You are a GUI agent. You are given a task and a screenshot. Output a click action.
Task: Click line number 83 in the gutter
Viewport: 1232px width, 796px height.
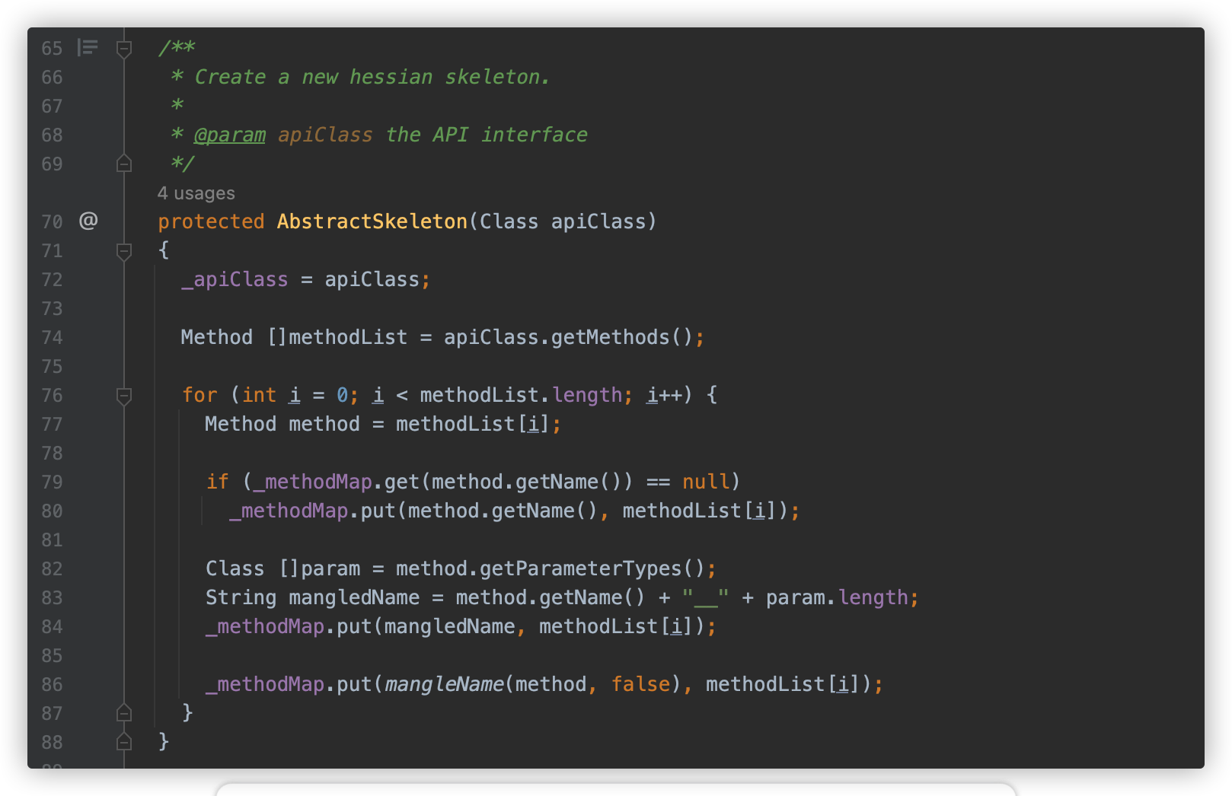tap(52, 597)
